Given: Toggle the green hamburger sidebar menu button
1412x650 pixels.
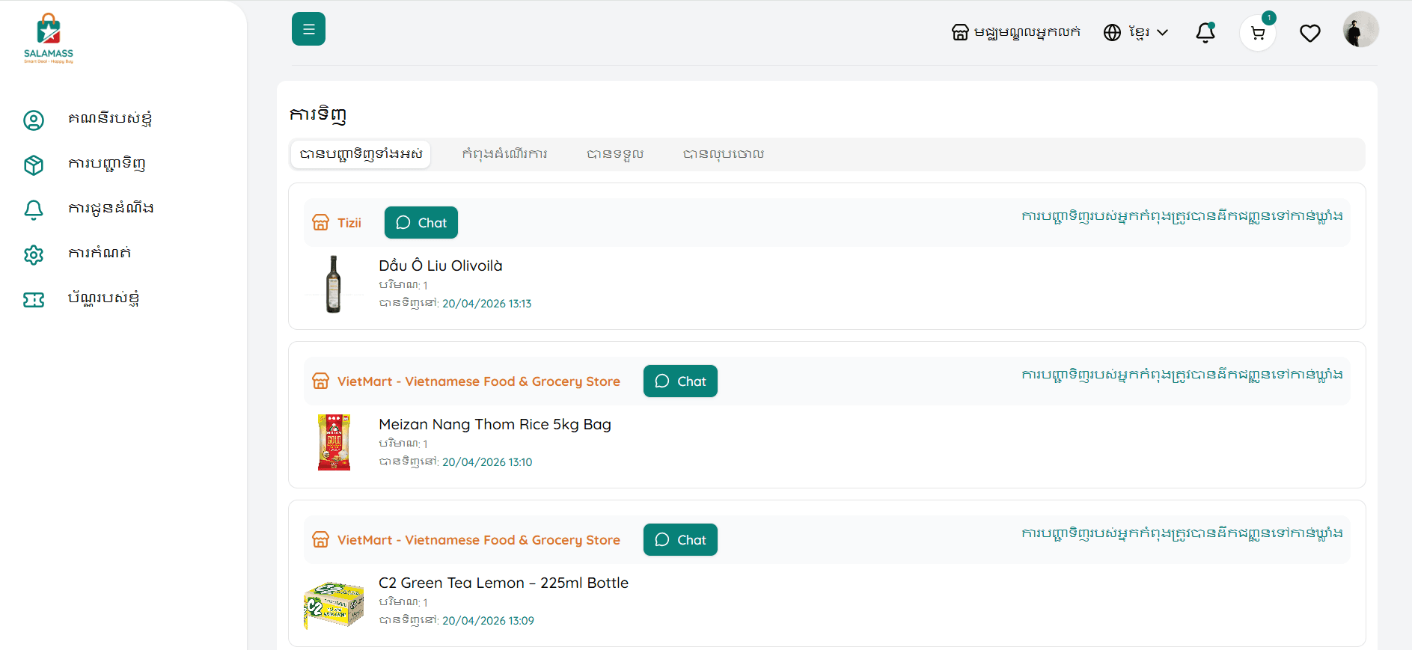Looking at the screenshot, I should click(308, 29).
